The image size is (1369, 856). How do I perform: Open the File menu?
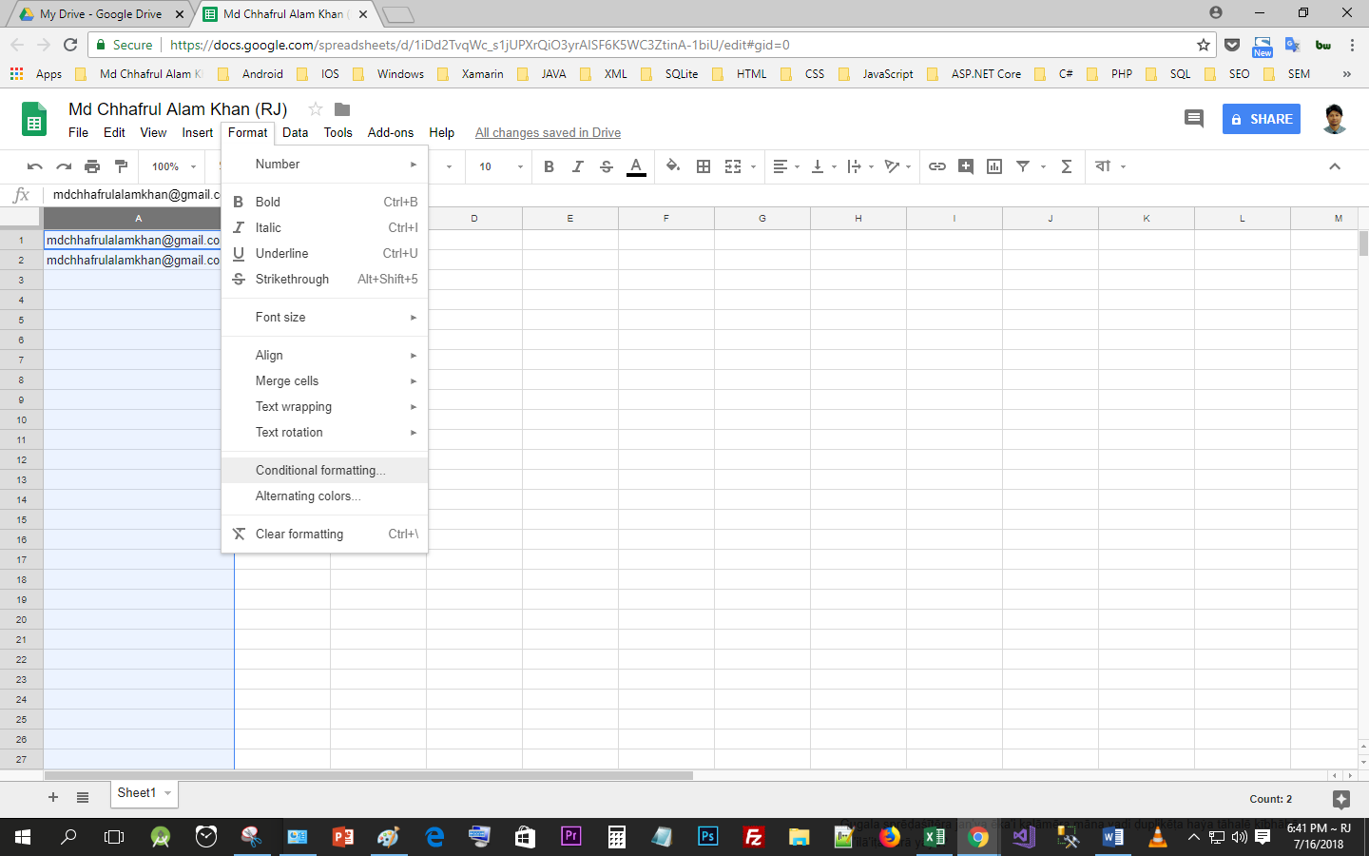click(78, 133)
